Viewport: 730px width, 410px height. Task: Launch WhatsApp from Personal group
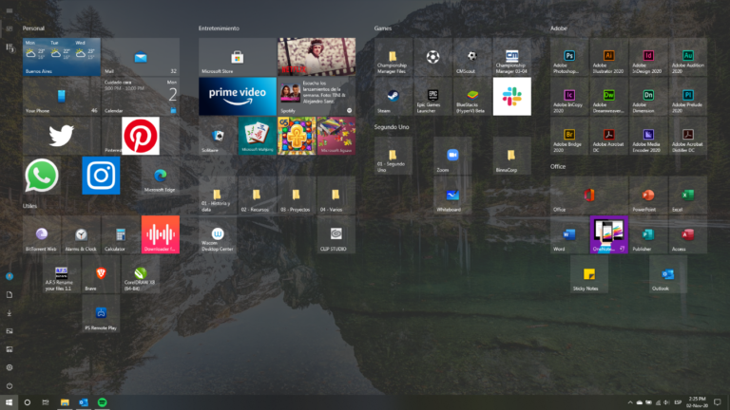[42, 176]
